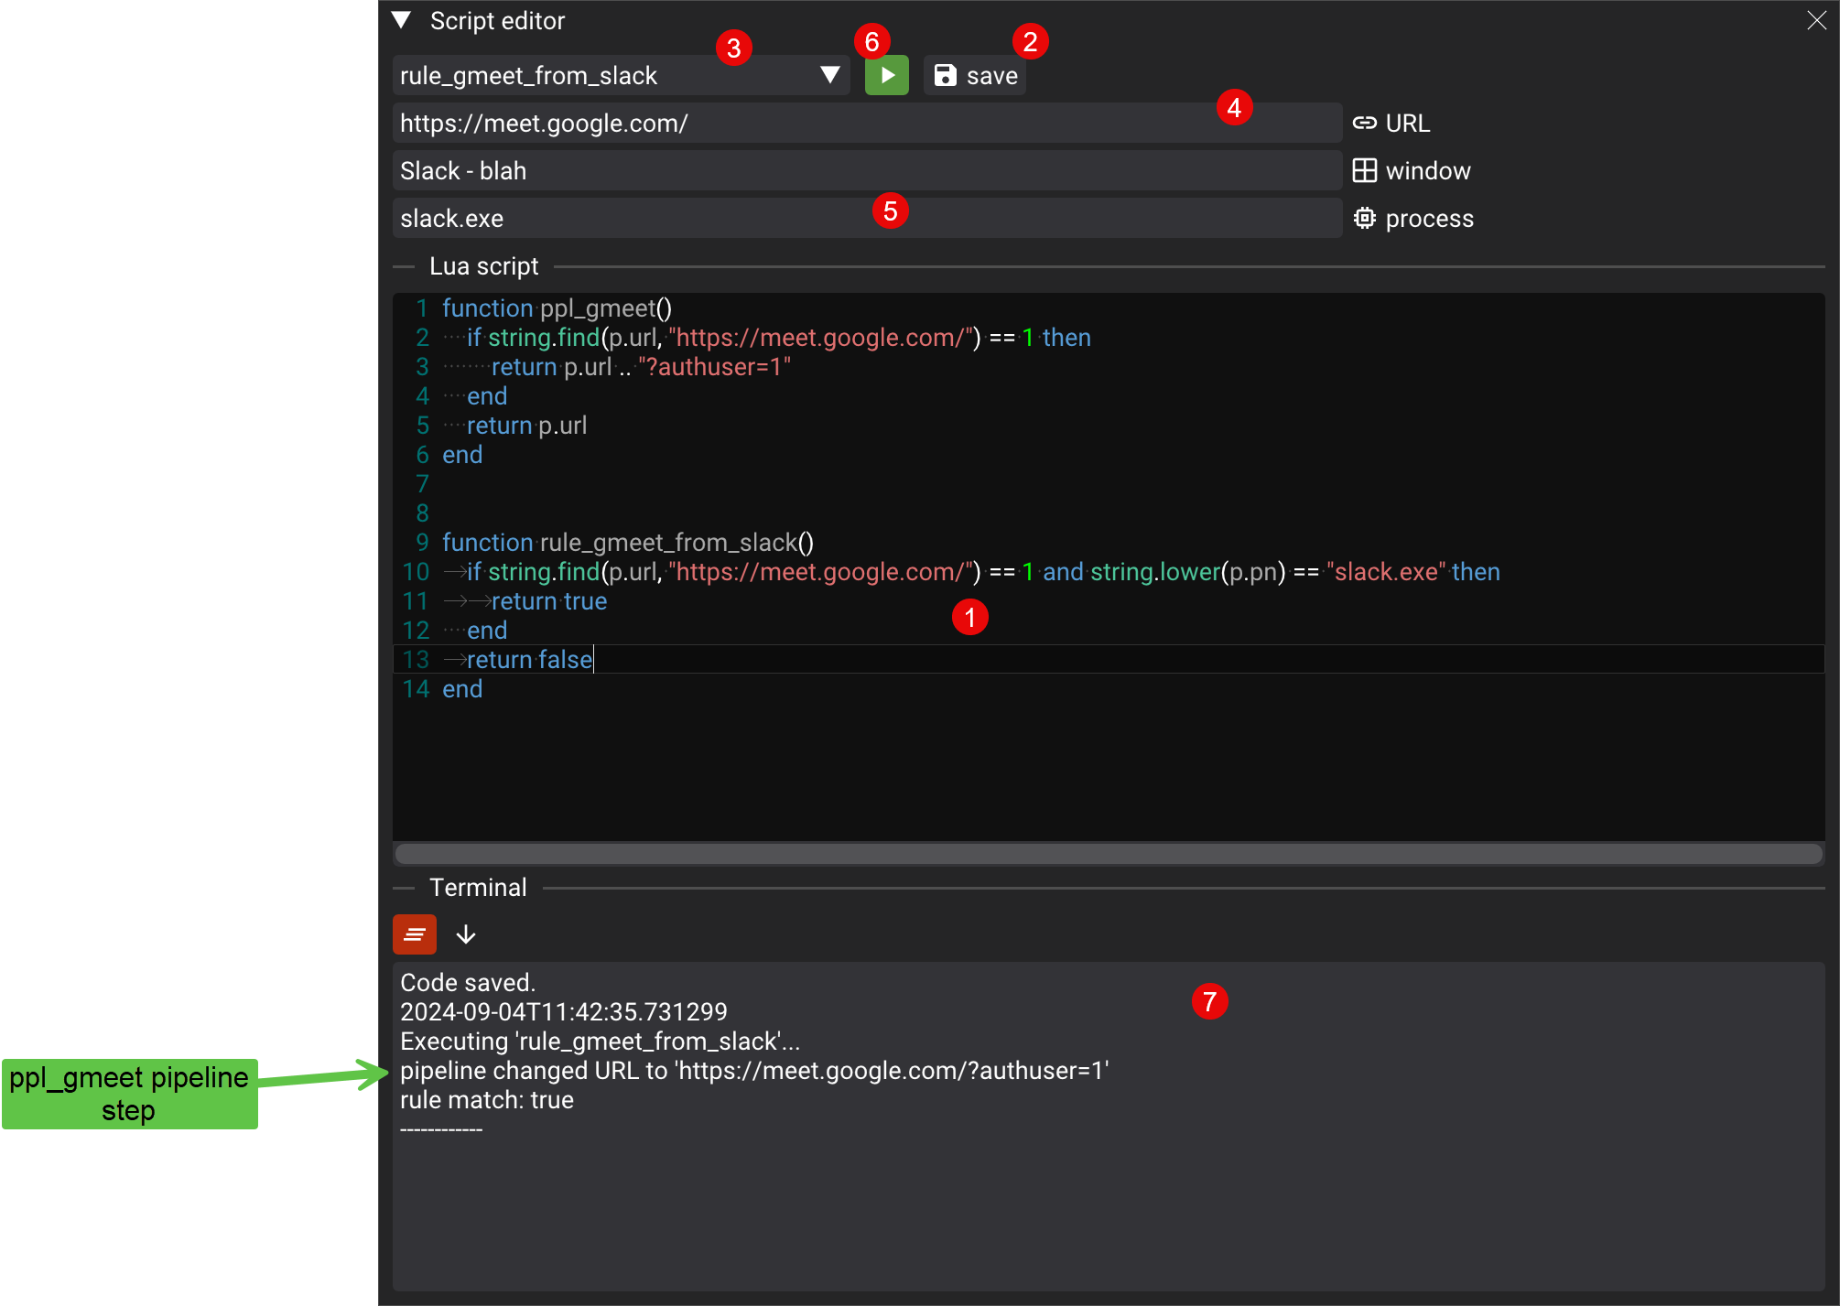Click code line 'return p.url .. "?authuser=1"'
This screenshot has width=1840, height=1306.
pos(641,367)
